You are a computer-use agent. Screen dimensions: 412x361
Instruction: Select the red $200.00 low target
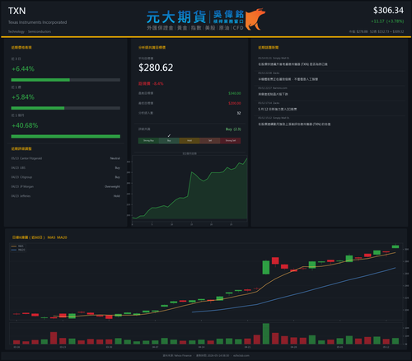pyautogui.click(x=235, y=103)
